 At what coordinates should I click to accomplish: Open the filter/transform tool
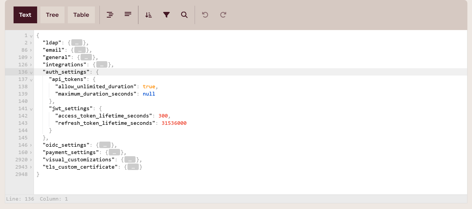coord(166,15)
